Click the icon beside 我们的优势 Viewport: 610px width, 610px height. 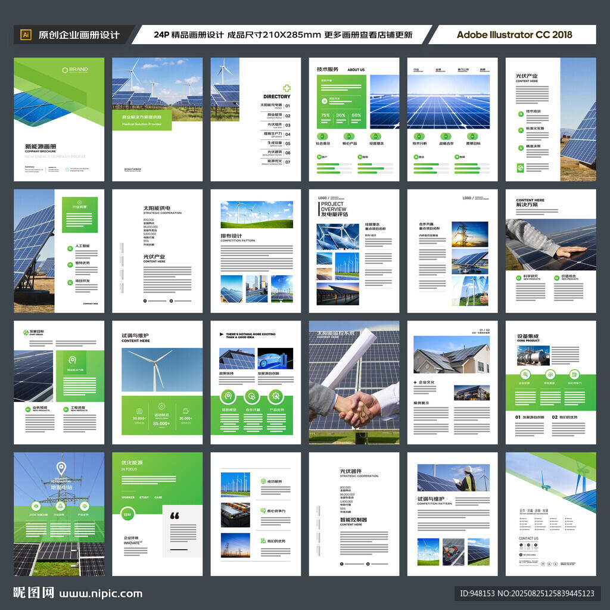[x=263, y=541]
